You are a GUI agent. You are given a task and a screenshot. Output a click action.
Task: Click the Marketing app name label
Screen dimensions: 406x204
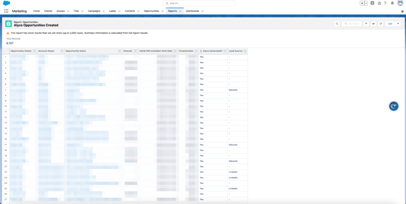[x=19, y=11]
